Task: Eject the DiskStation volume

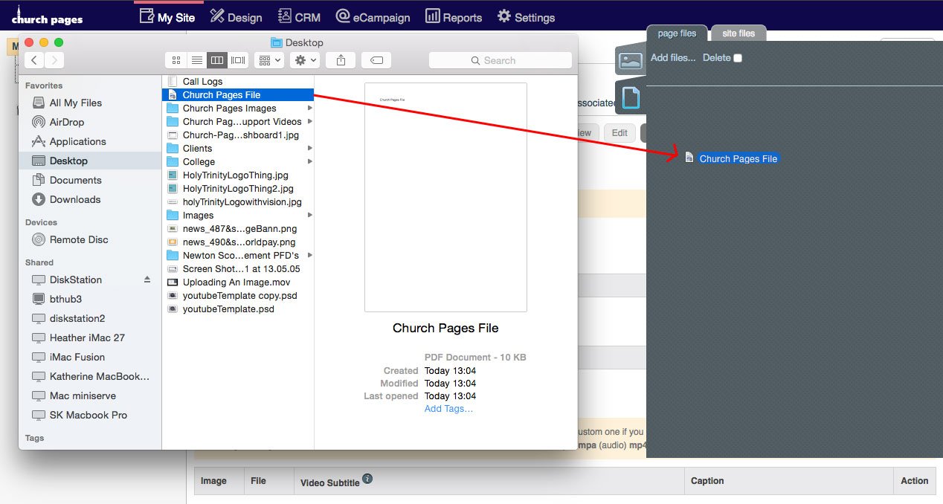Action: (x=147, y=280)
